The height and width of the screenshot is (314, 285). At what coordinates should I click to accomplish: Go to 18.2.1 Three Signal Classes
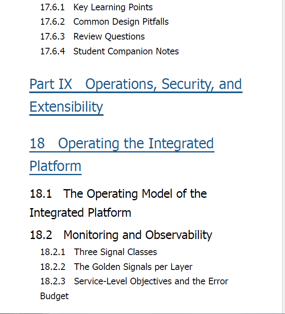[x=99, y=252]
